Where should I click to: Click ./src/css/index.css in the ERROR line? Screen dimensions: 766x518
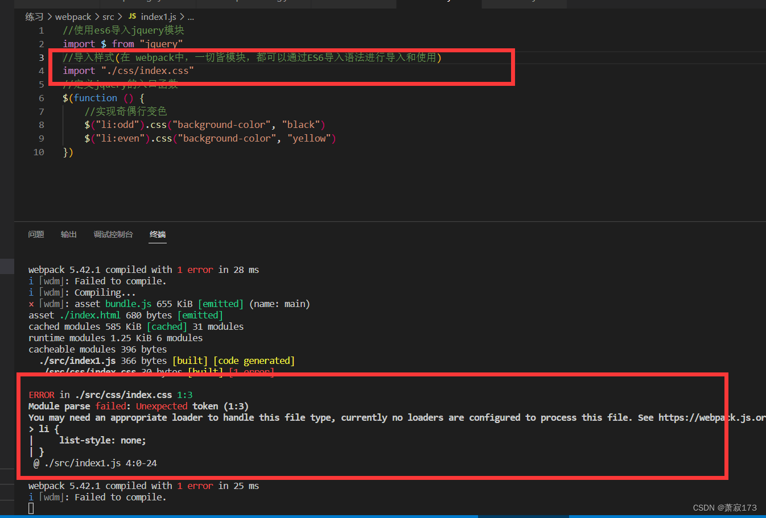(123, 395)
